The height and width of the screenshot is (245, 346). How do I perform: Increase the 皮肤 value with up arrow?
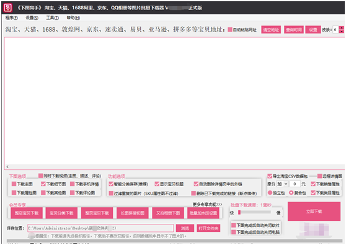342,28
